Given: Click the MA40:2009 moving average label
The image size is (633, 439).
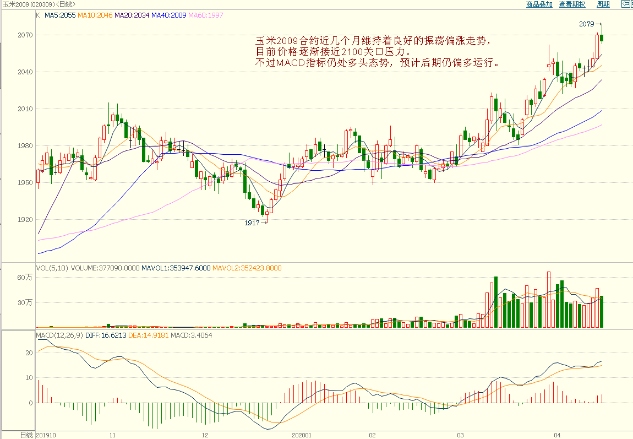Looking at the screenshot, I should click(x=169, y=15).
